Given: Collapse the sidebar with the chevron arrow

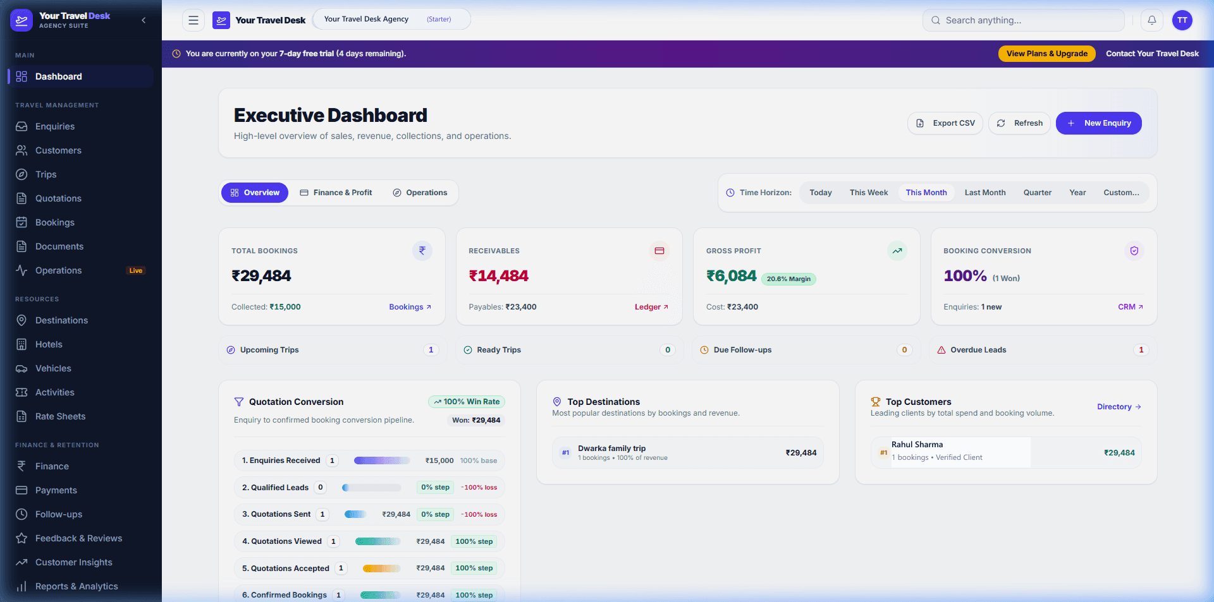Looking at the screenshot, I should tap(144, 20).
